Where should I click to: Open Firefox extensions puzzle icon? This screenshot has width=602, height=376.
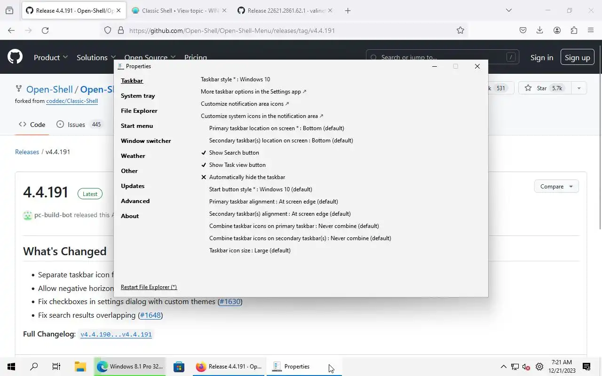click(574, 30)
